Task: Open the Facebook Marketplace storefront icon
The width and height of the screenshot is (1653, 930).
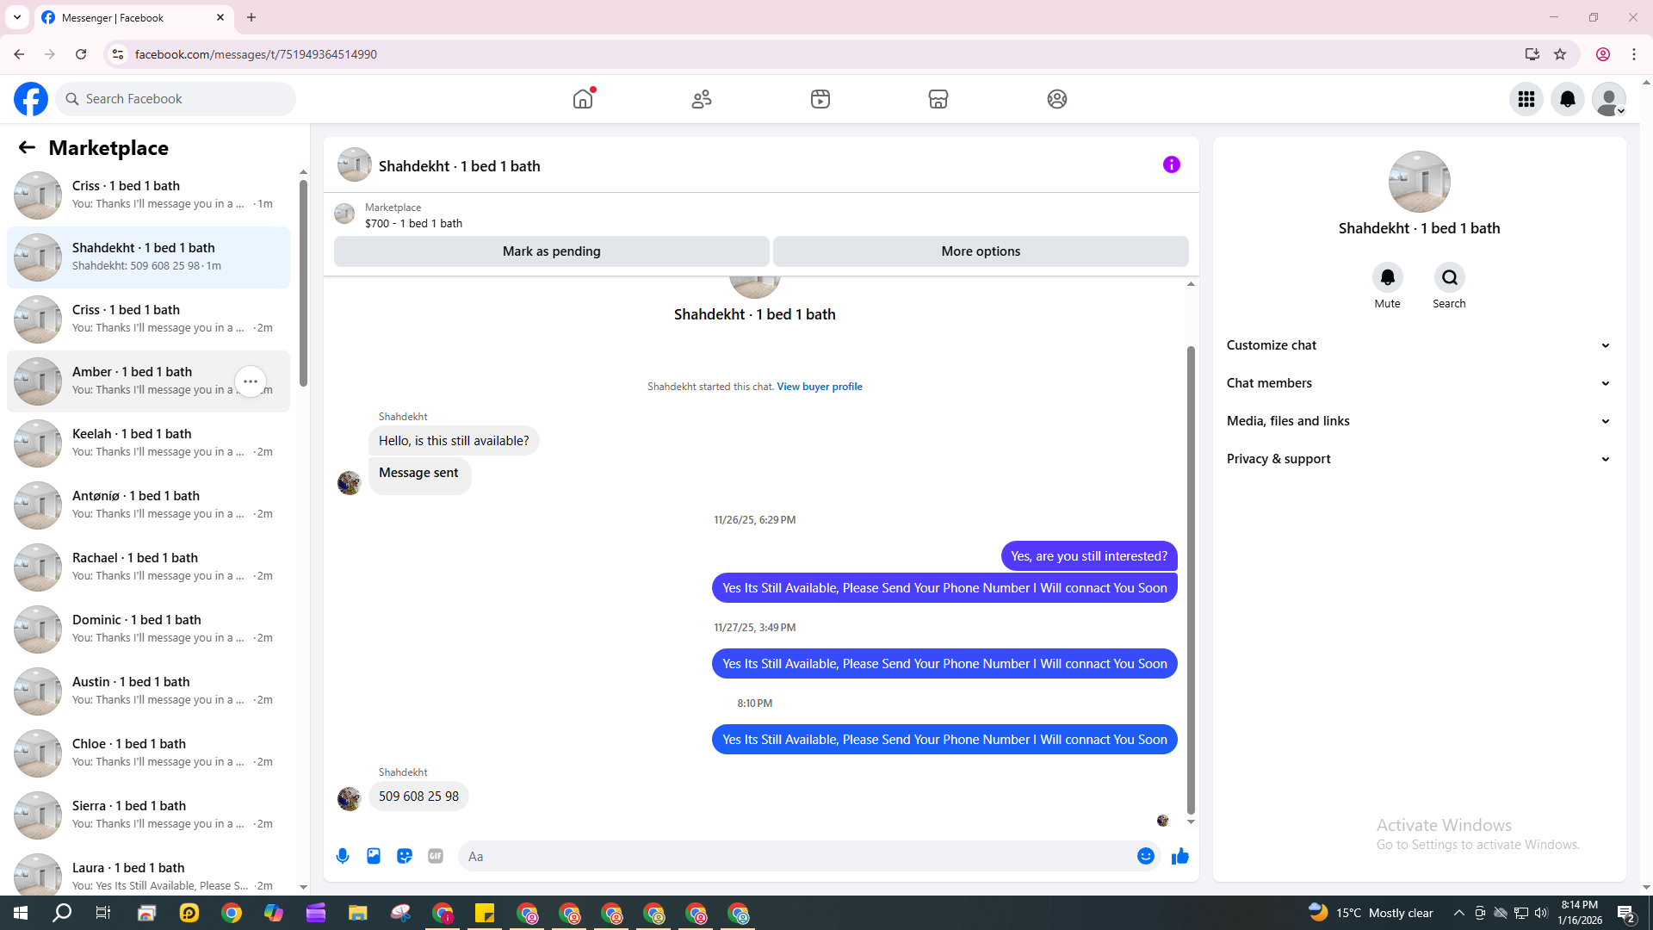Action: pos(938,99)
